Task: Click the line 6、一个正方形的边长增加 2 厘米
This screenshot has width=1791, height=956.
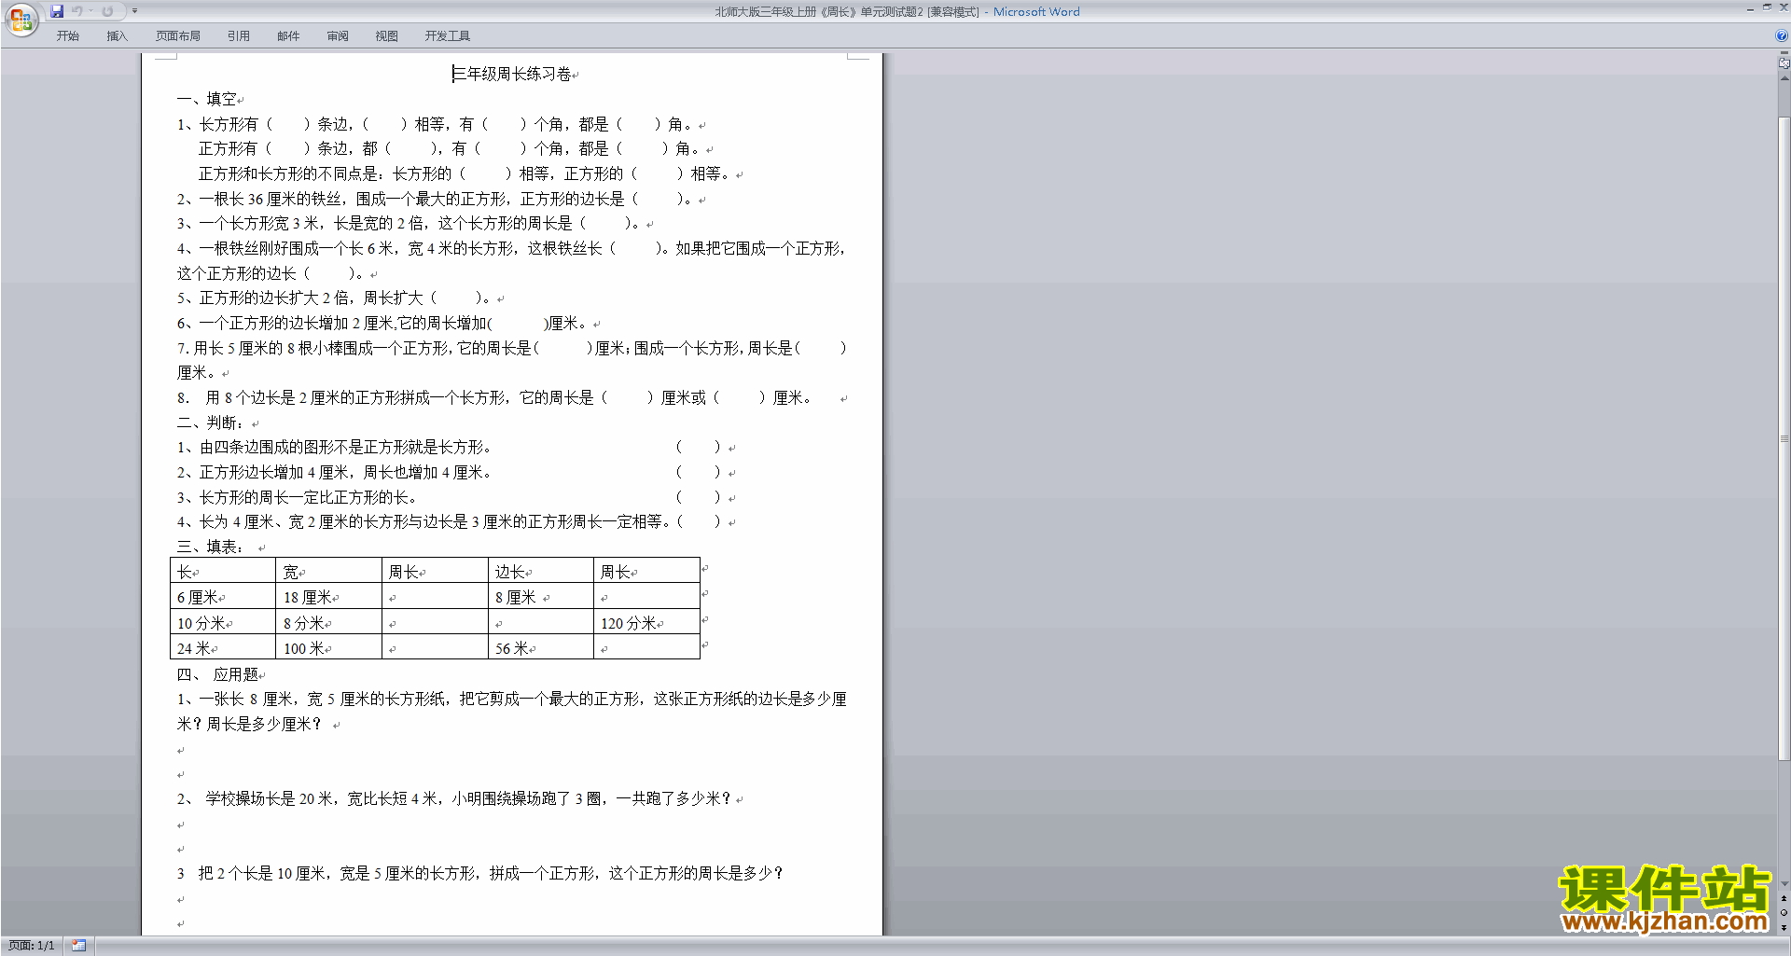Action: click(x=382, y=324)
